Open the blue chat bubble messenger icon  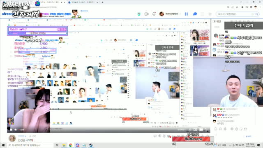(x=195, y=14)
